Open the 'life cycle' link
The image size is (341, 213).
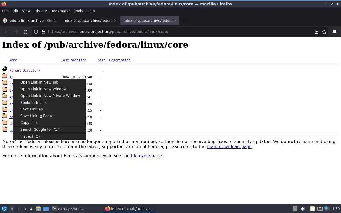pos(140,156)
